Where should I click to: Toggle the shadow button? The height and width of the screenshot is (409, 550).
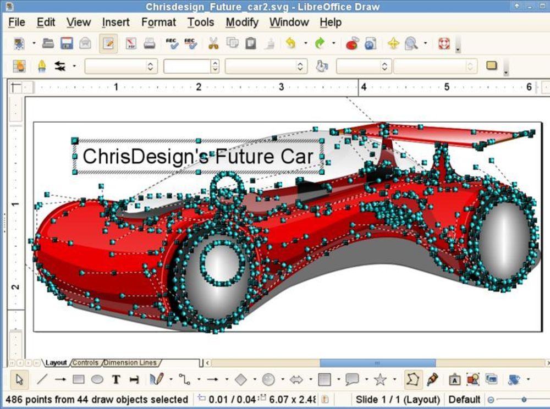492,67
